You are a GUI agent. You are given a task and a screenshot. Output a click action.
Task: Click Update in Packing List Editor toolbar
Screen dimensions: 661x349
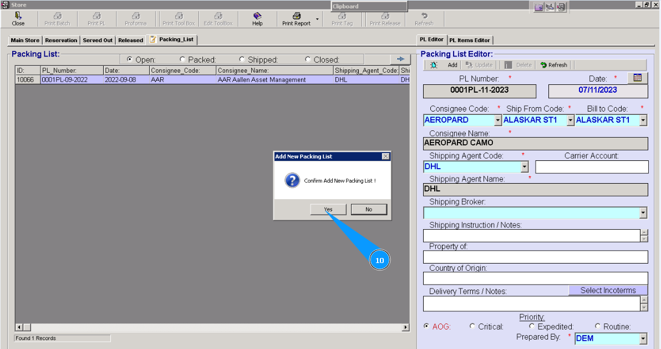click(x=479, y=65)
